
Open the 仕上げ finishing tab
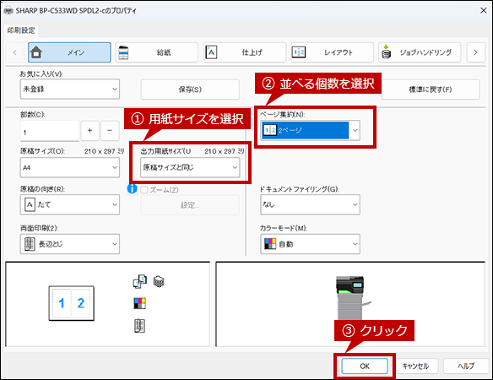point(245,52)
